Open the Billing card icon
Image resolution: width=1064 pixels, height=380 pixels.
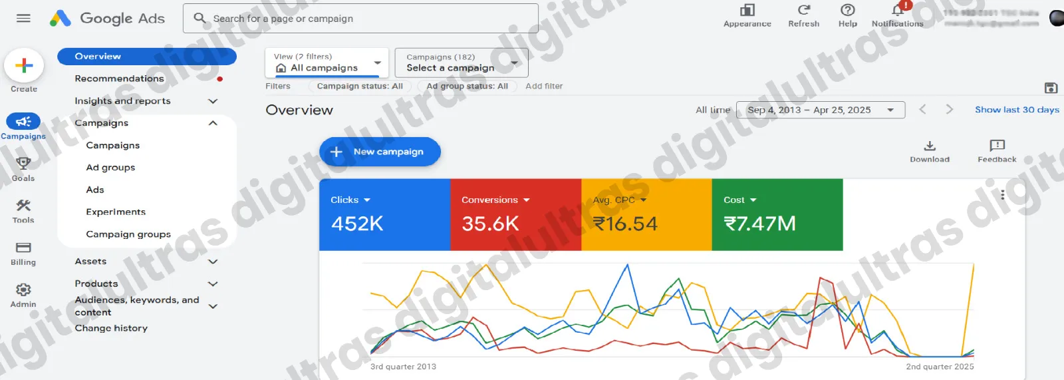pos(23,248)
